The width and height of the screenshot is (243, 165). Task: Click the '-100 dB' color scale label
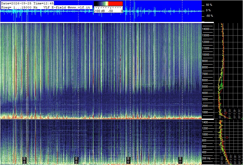click(100, 11)
